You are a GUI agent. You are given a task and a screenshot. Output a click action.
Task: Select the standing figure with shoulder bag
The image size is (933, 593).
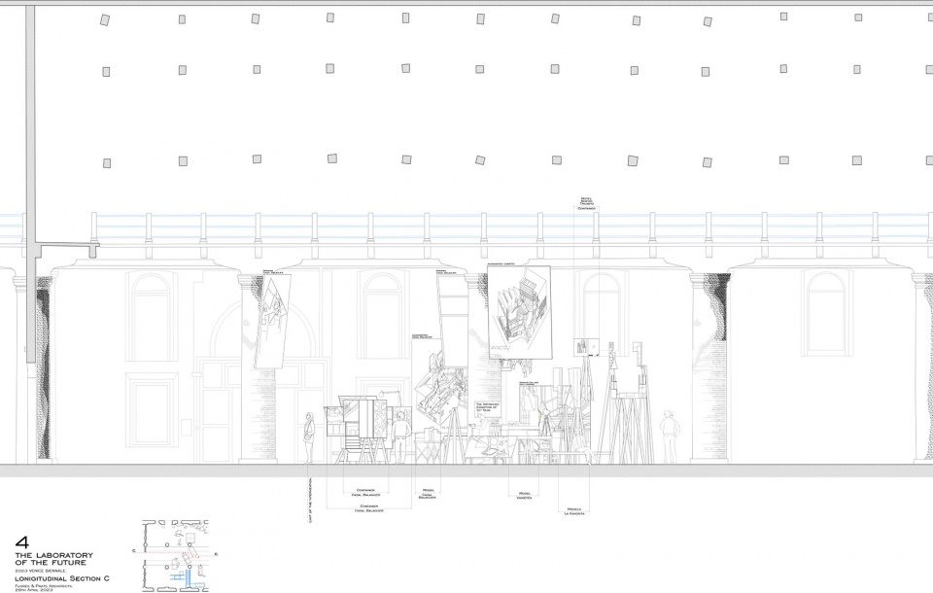(x=309, y=437)
